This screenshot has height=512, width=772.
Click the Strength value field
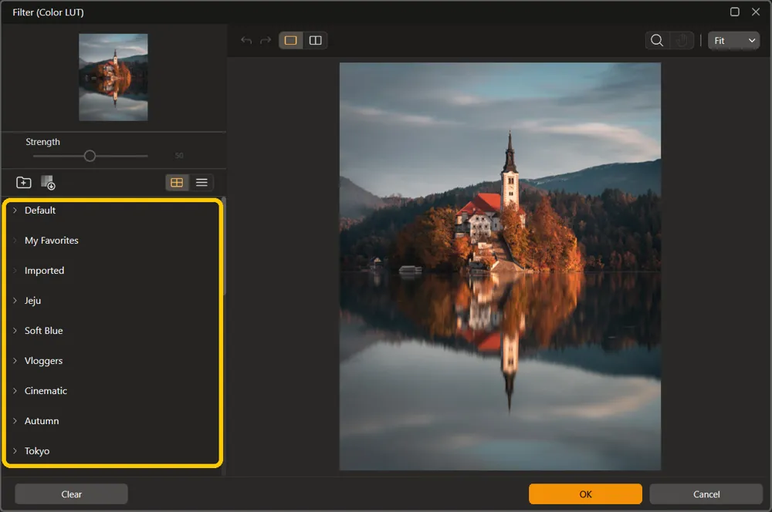(179, 156)
